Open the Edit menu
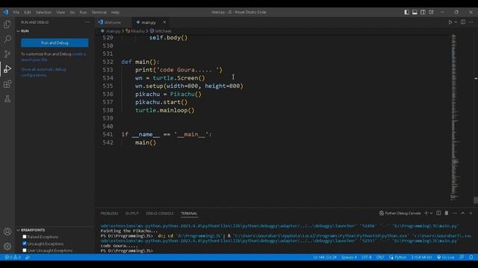The image size is (478, 268). (x=28, y=12)
